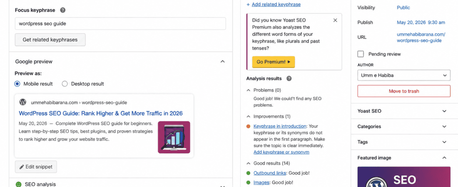Open the Keyphrase in introduction link
The width and height of the screenshot is (458, 187).
click(x=280, y=126)
